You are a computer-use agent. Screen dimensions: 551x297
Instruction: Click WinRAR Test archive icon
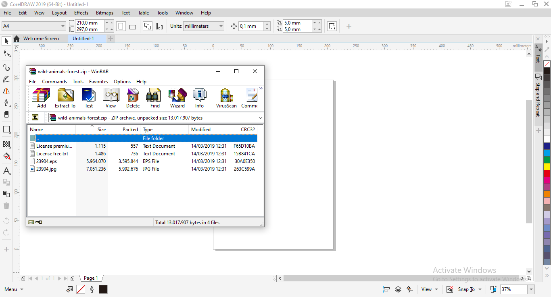point(89,98)
